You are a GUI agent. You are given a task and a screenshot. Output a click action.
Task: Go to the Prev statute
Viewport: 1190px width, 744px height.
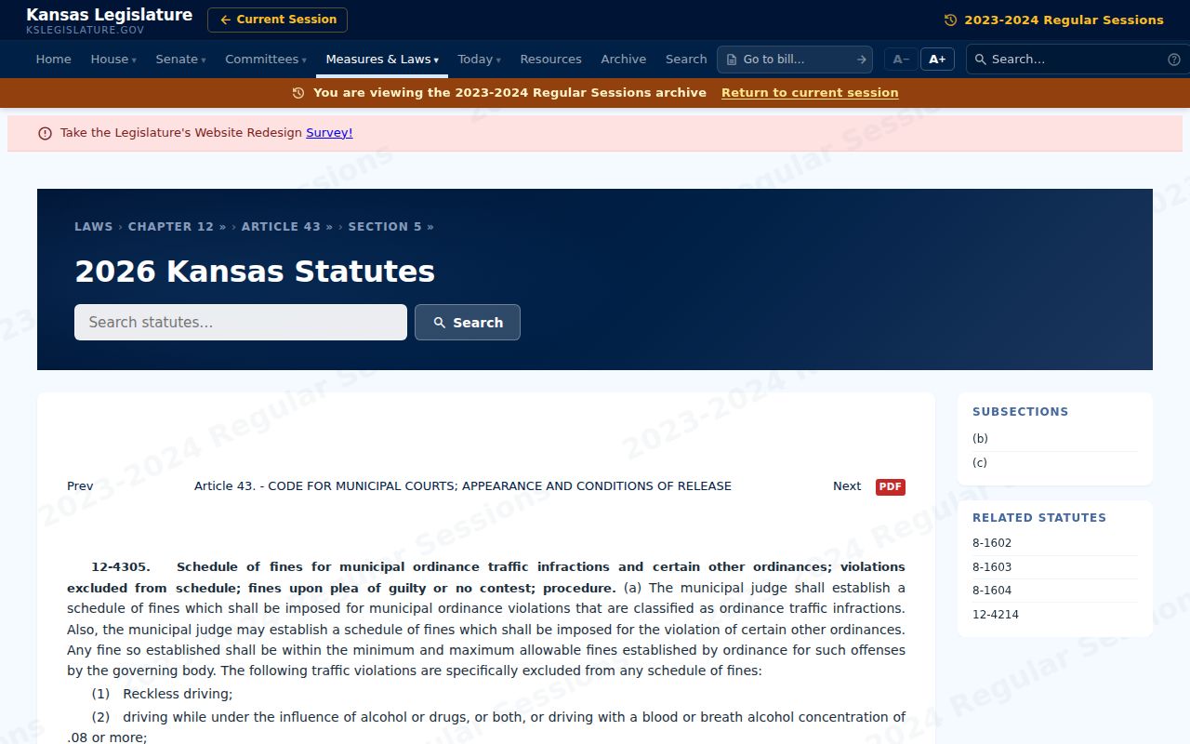coord(80,486)
